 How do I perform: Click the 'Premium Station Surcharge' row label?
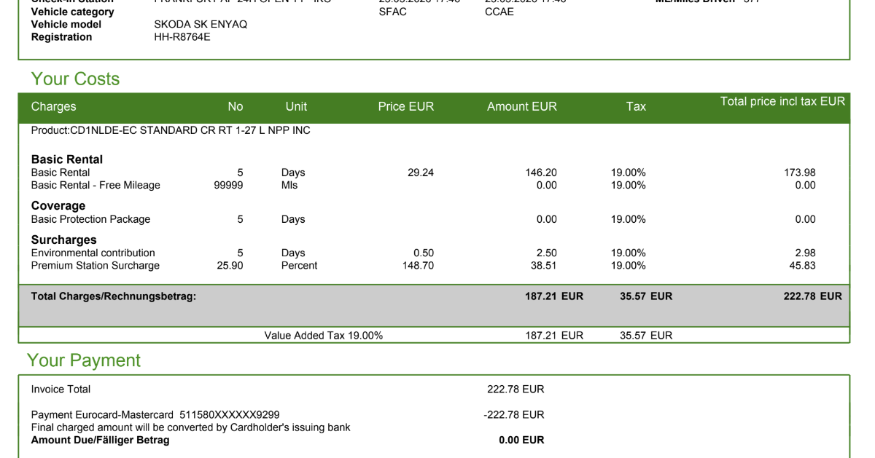click(x=95, y=265)
